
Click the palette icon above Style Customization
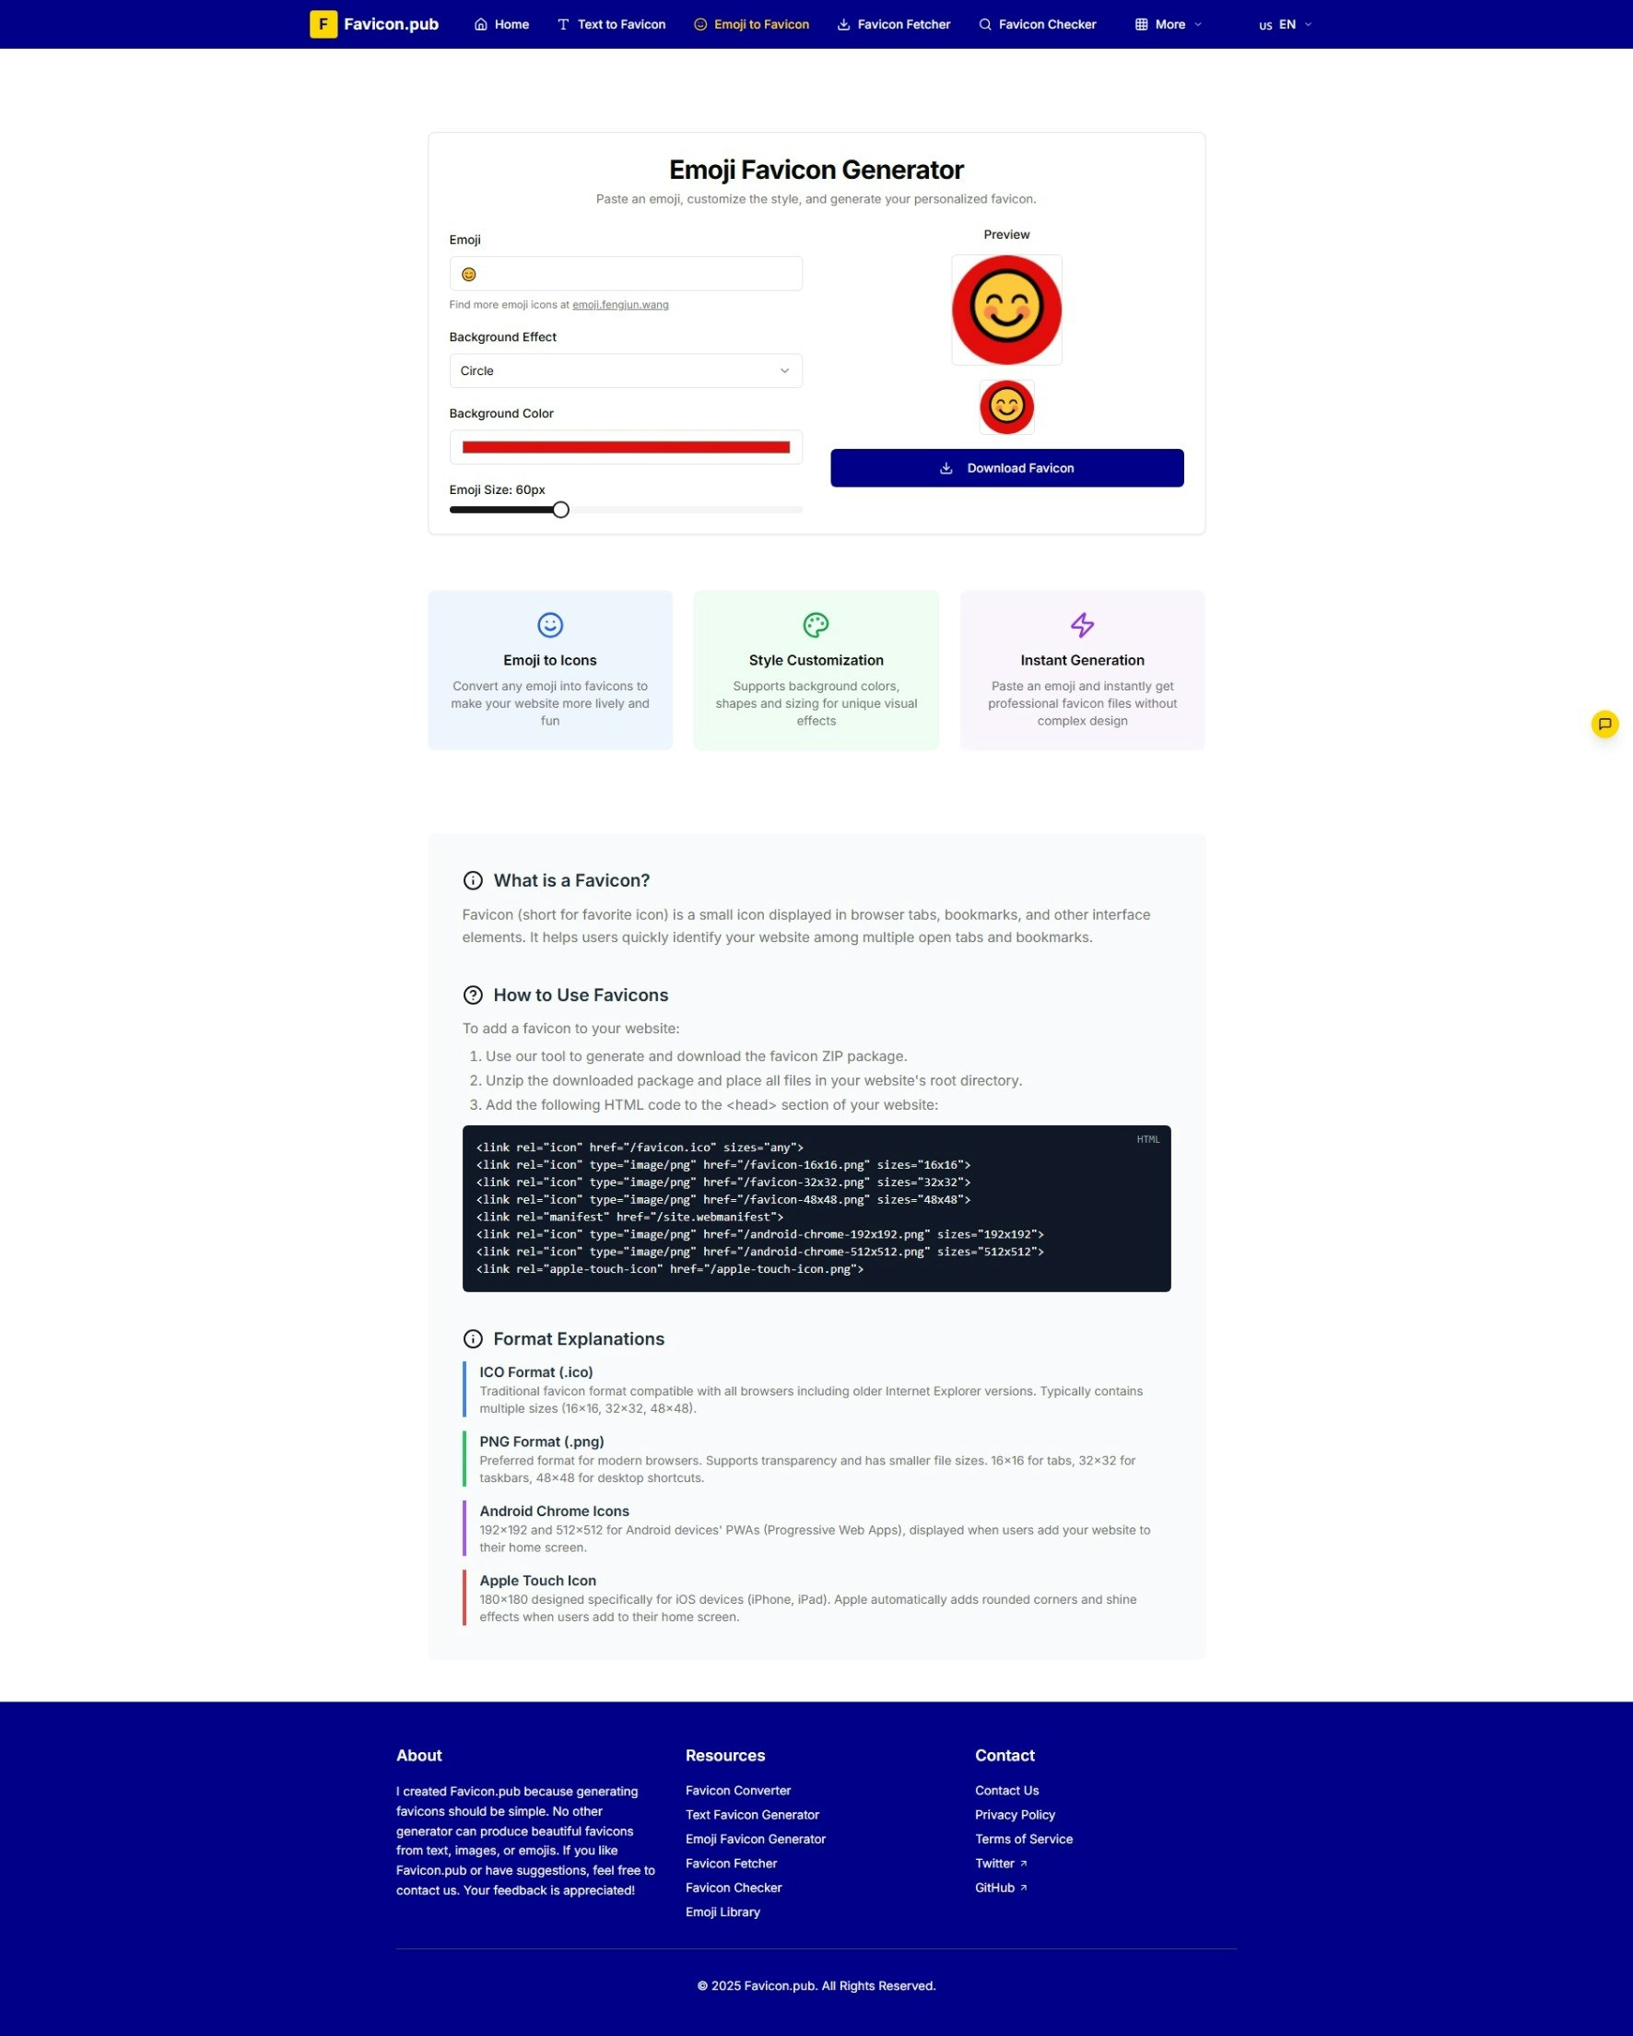tap(815, 624)
